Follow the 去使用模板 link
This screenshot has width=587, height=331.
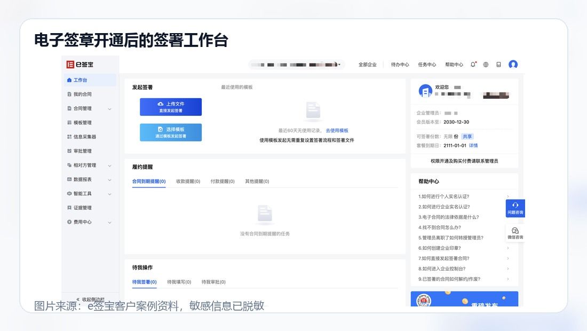click(x=337, y=131)
